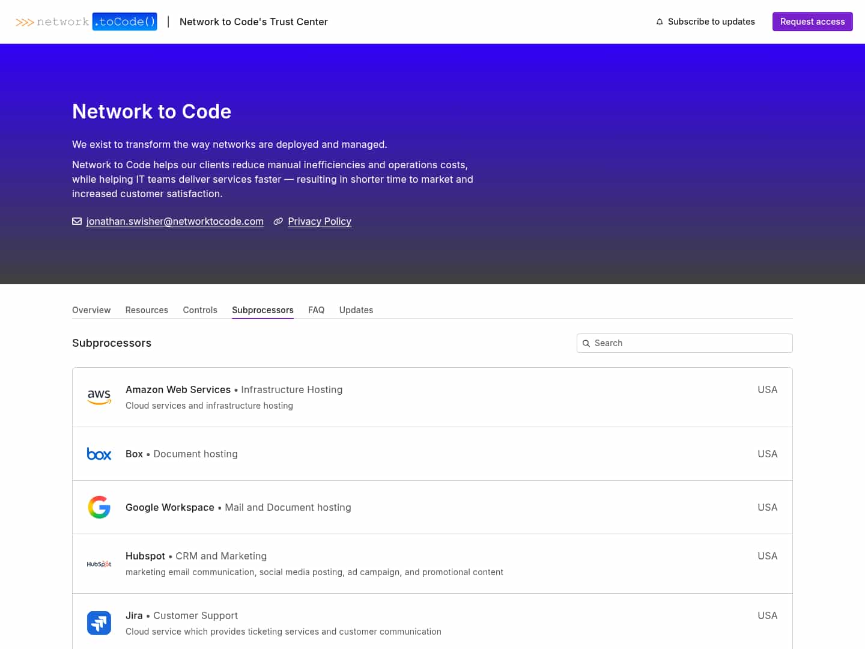The width and height of the screenshot is (865, 649).
Task: Open the FAQ tab
Action: coord(316,310)
